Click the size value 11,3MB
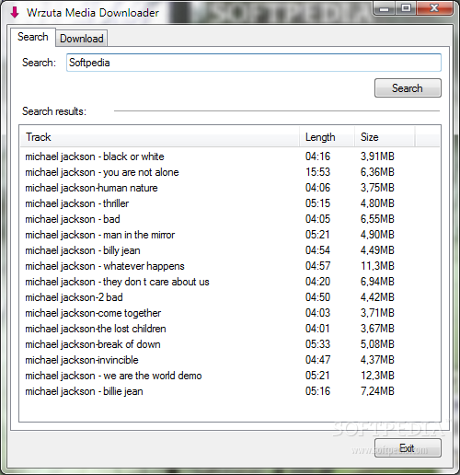The height and width of the screenshot is (475, 460). [377, 266]
